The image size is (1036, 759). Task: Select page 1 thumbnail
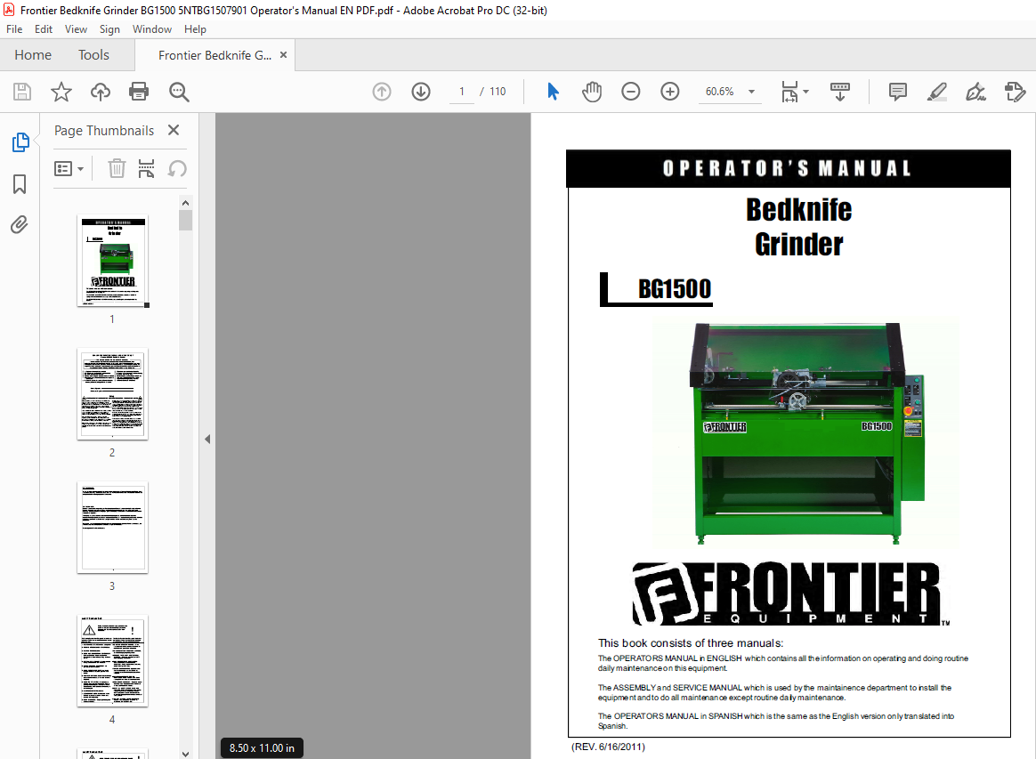(112, 260)
